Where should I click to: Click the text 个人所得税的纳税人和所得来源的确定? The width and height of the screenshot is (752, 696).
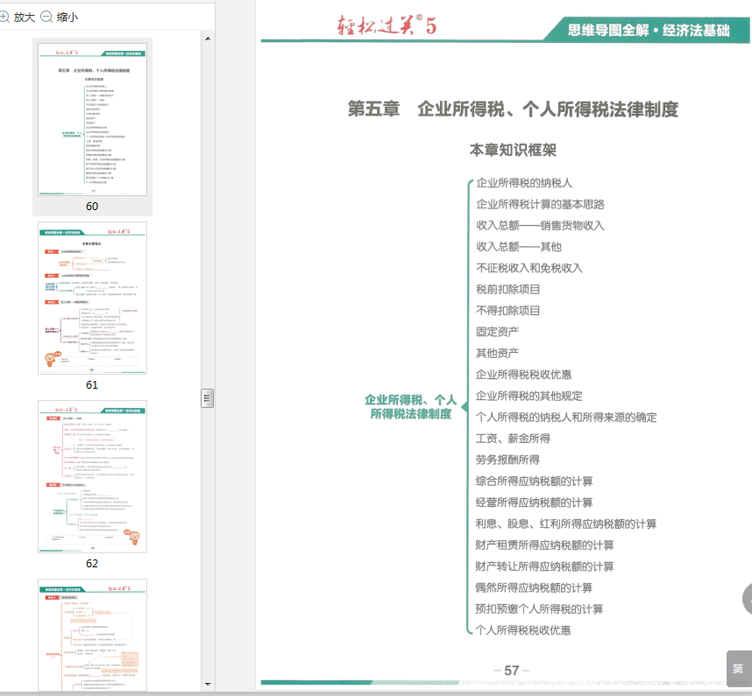566,418
